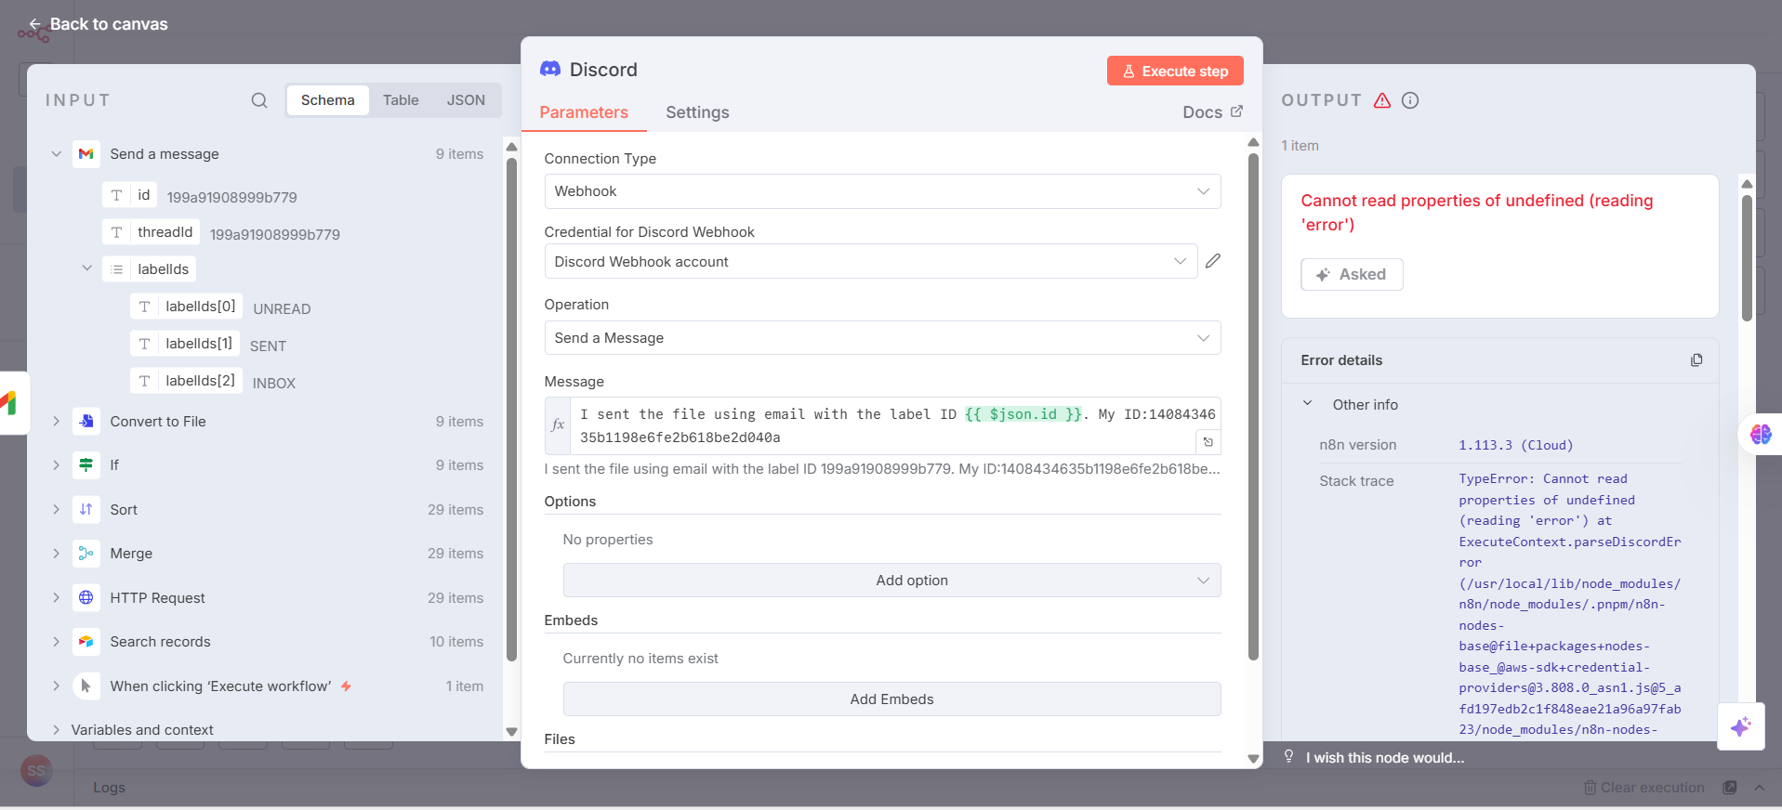The height and width of the screenshot is (810, 1782).
Task: Click the fx expression icon in Message
Action: pyautogui.click(x=558, y=425)
